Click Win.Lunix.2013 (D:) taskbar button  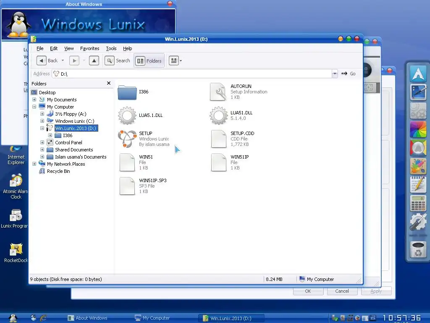pos(231,318)
